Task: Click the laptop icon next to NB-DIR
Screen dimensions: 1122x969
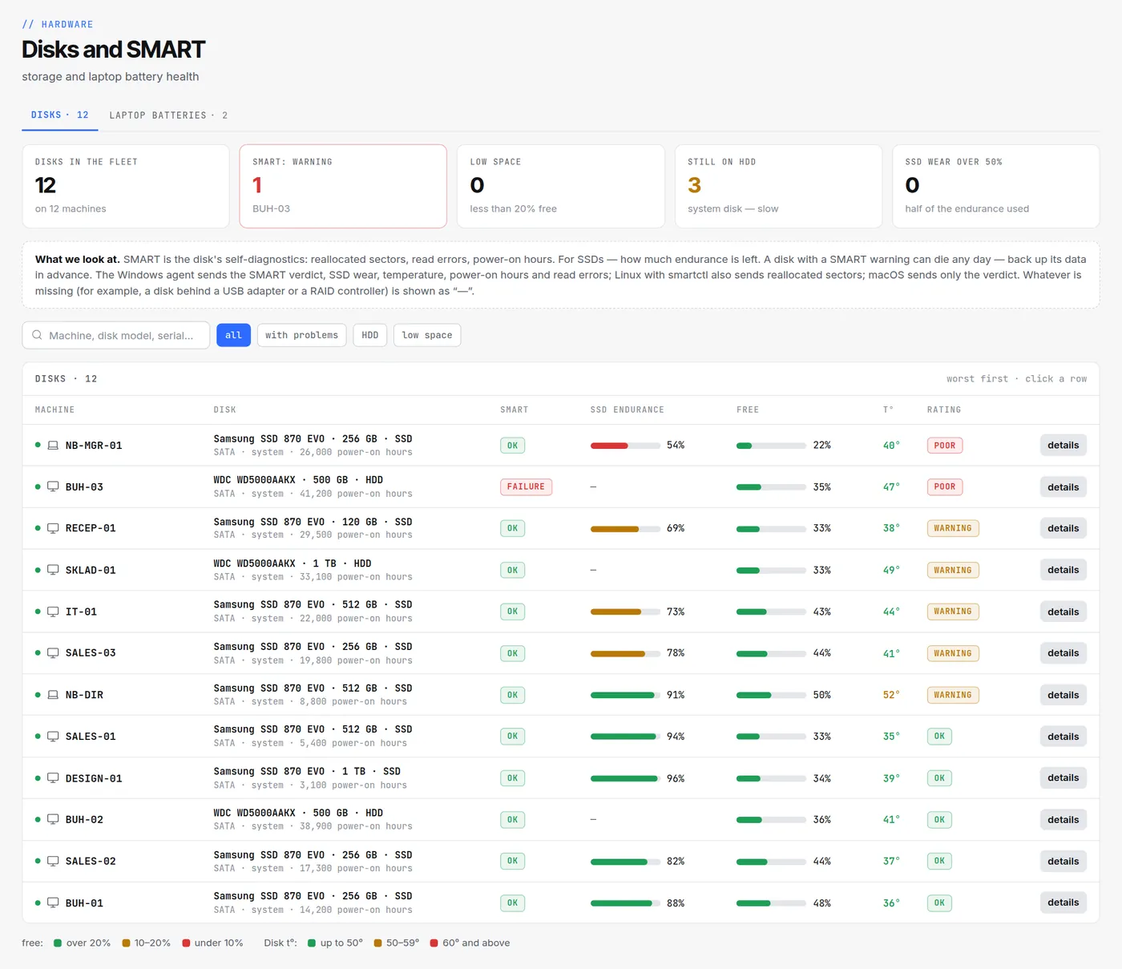Action: (x=53, y=695)
